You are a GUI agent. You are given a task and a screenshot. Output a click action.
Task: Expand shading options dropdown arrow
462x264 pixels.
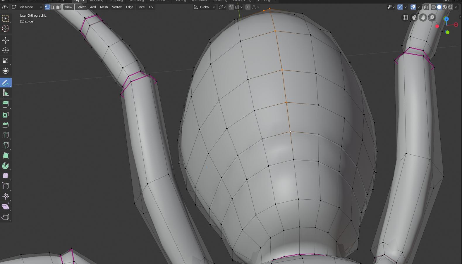click(456, 7)
